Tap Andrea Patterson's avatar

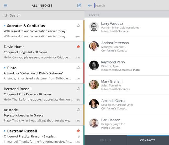[94, 46]
